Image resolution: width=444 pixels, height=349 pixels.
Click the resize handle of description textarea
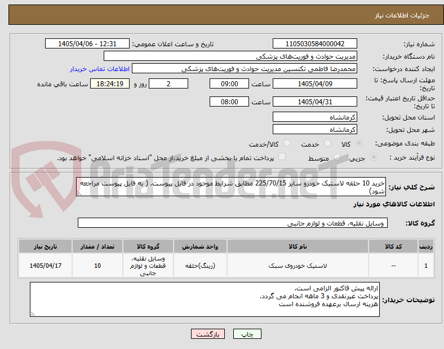pos(79,193)
